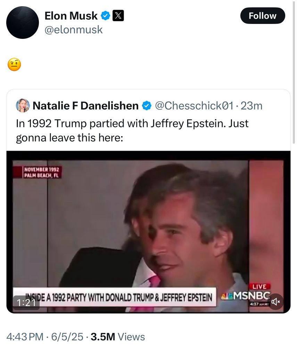Screen dimensions: 297x347
Task: Click the verified badge beside Natalie F Danelishen
Action: tap(147, 105)
